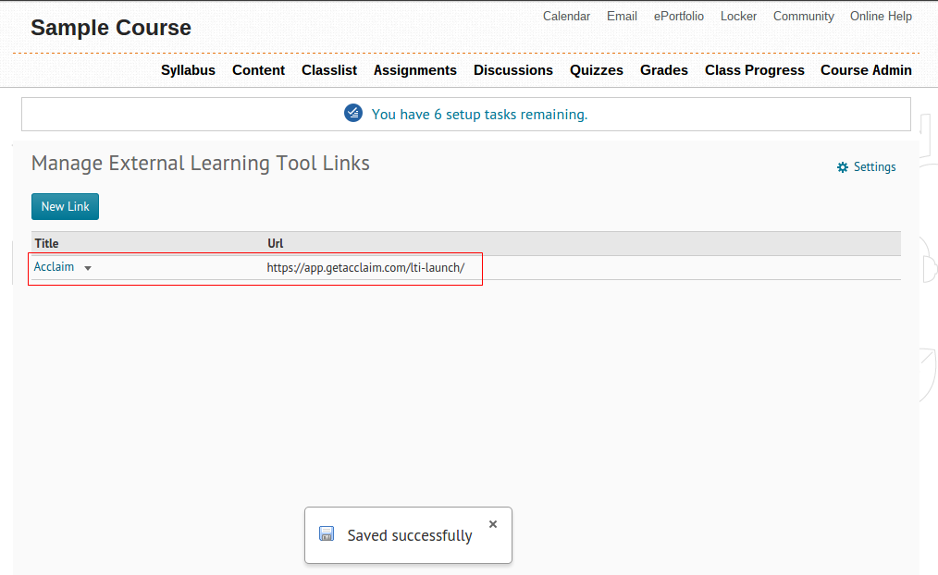Click the Settings gear icon

tap(843, 167)
